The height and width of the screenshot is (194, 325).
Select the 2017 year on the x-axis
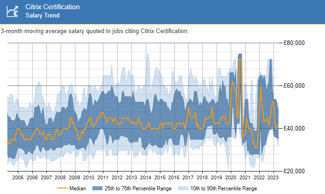pyautogui.click(x=188, y=177)
